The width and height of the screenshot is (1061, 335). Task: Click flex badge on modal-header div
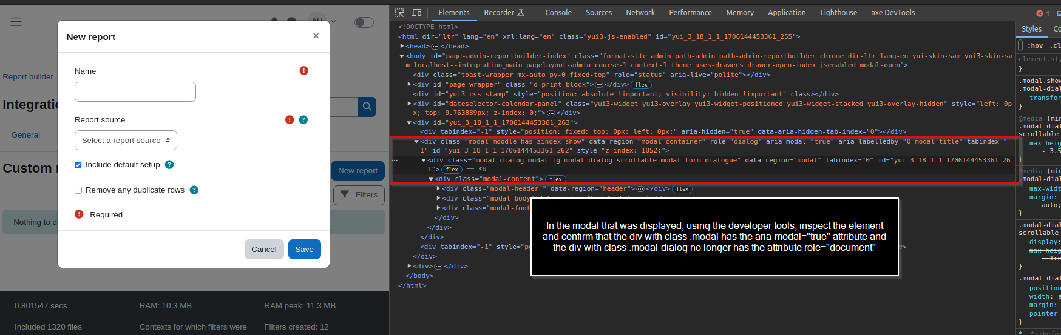[x=683, y=189]
